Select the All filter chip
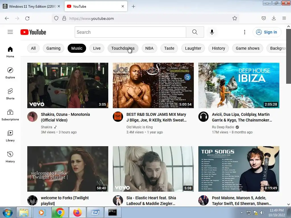This screenshot has height=218, width=291. [x=33, y=48]
